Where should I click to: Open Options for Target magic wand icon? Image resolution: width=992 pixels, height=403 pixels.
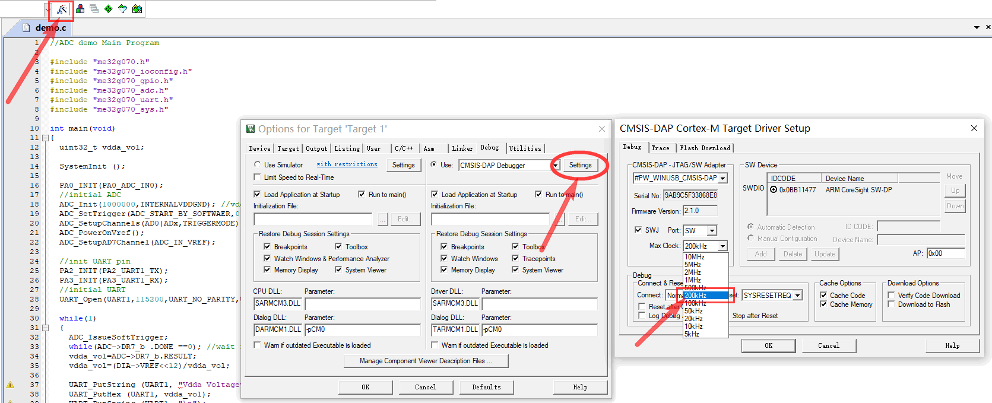[x=62, y=9]
